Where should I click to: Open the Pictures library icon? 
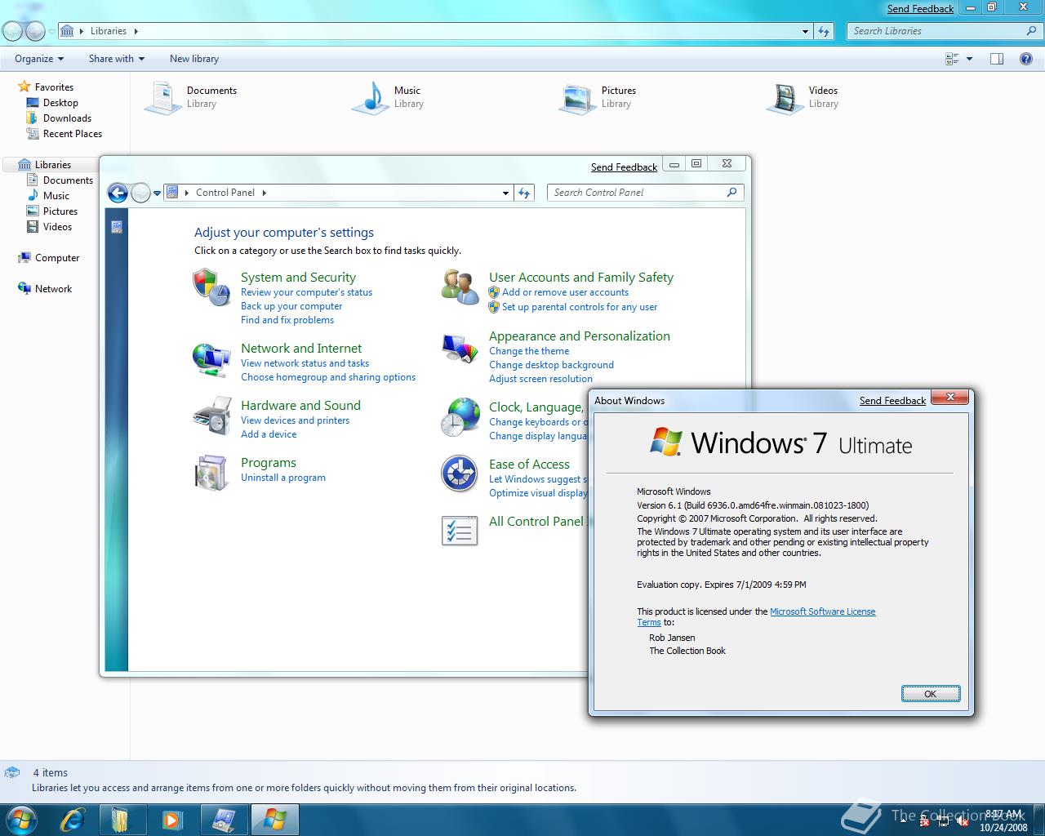[x=578, y=98]
